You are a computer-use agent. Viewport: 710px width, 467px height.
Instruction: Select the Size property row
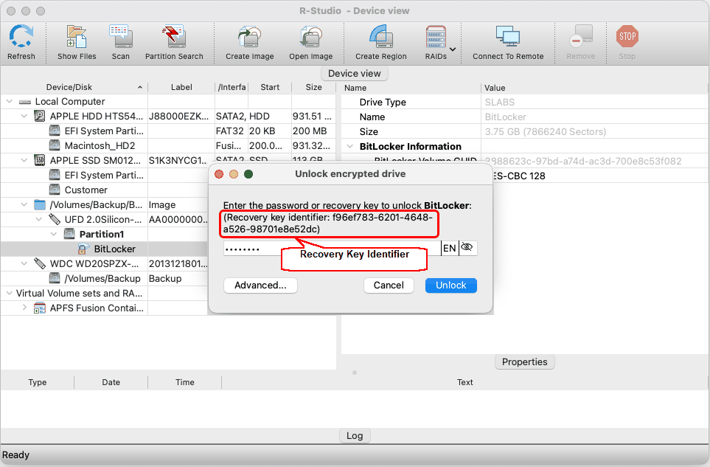pyautogui.click(x=524, y=132)
